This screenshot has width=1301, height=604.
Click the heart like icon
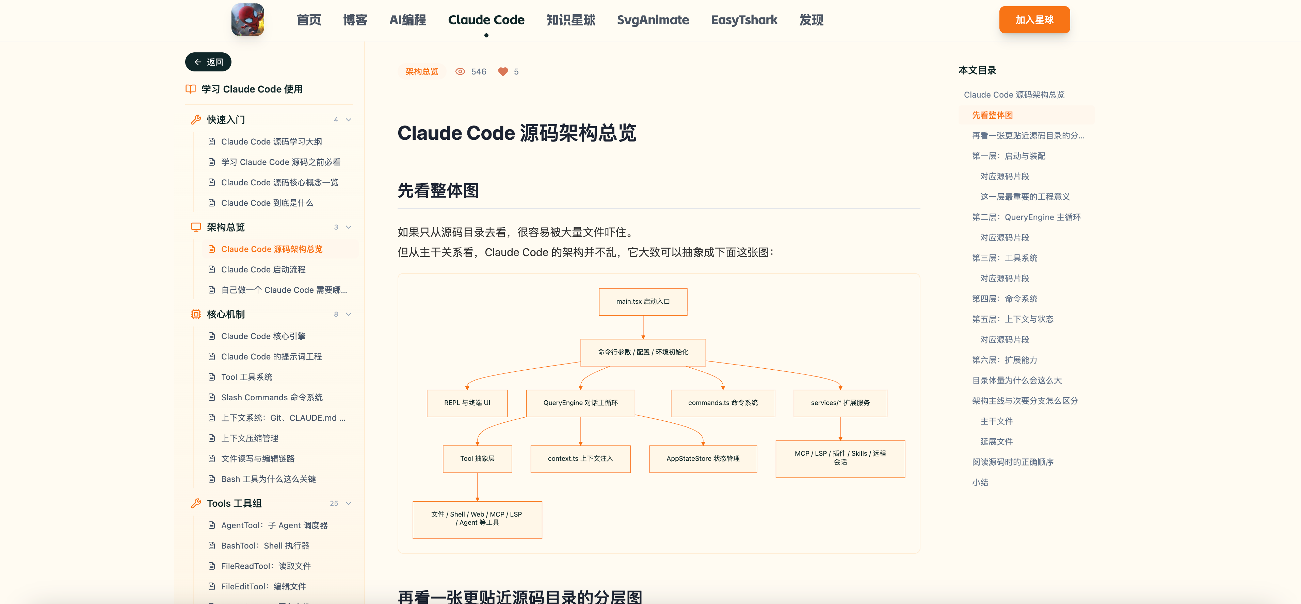click(x=502, y=72)
